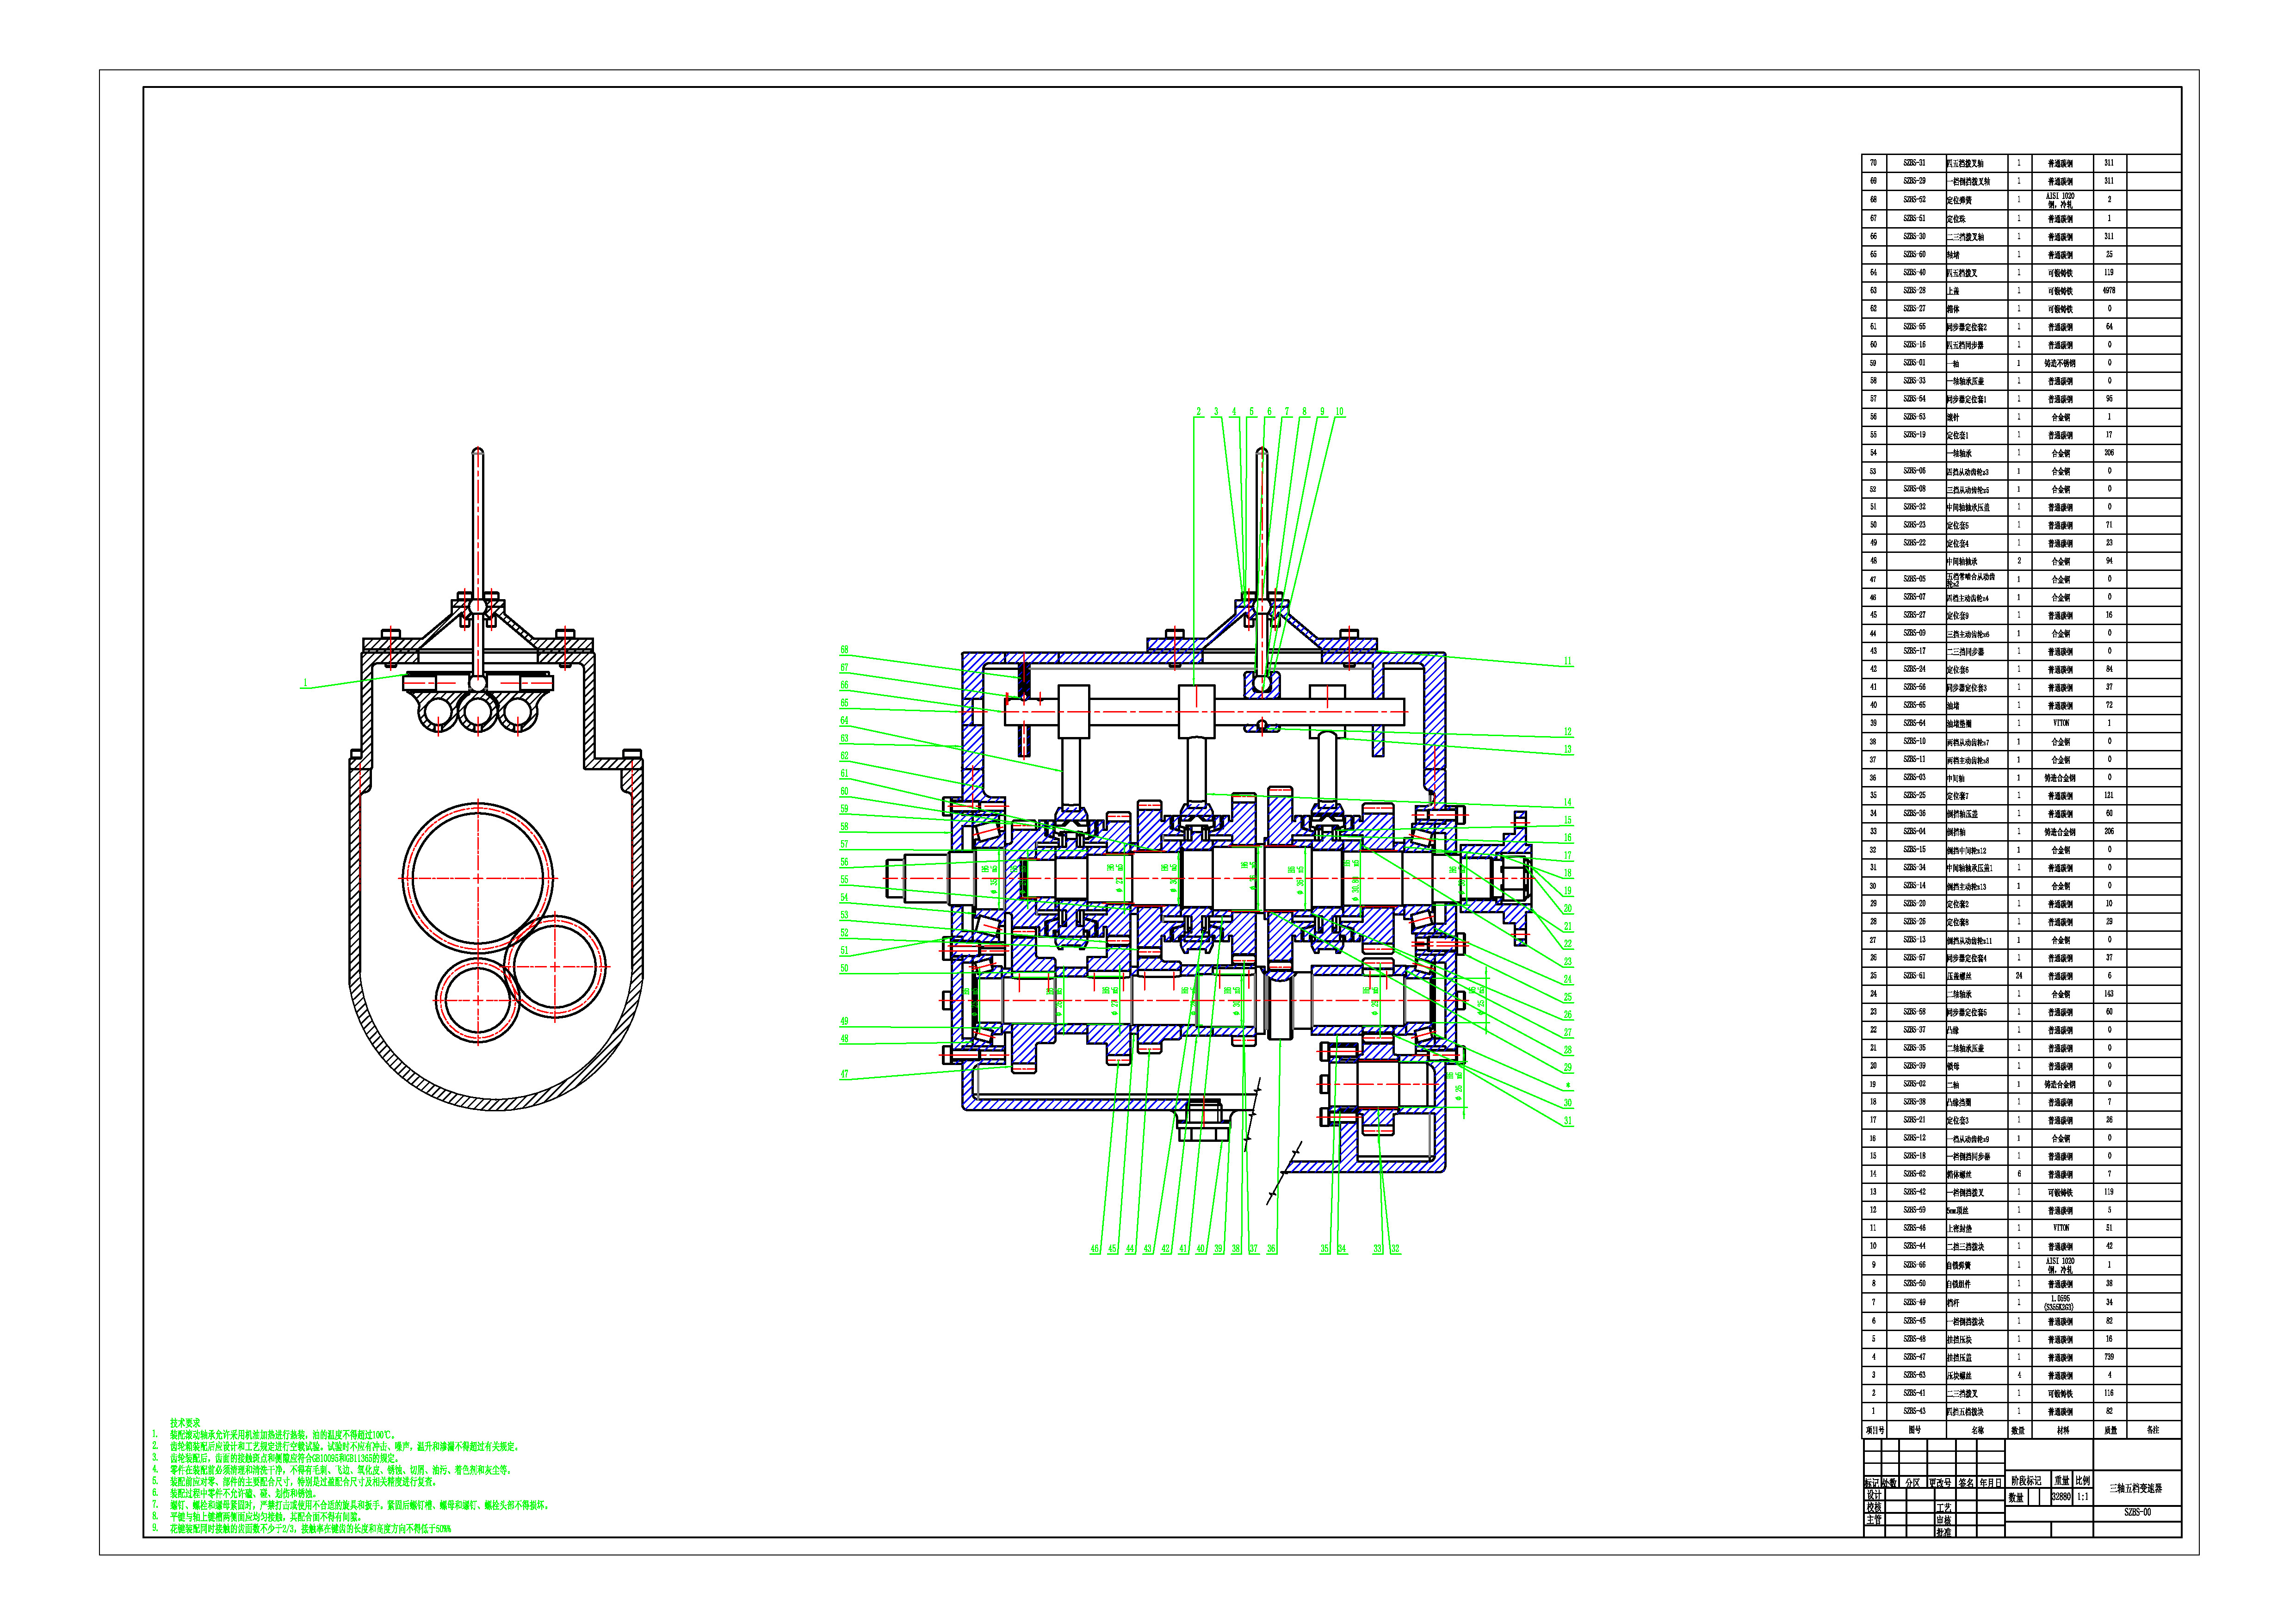This screenshot has width=2296, height=1623.
Task: Click part name '中间轴轴承' in row 48
Action: (1962, 561)
